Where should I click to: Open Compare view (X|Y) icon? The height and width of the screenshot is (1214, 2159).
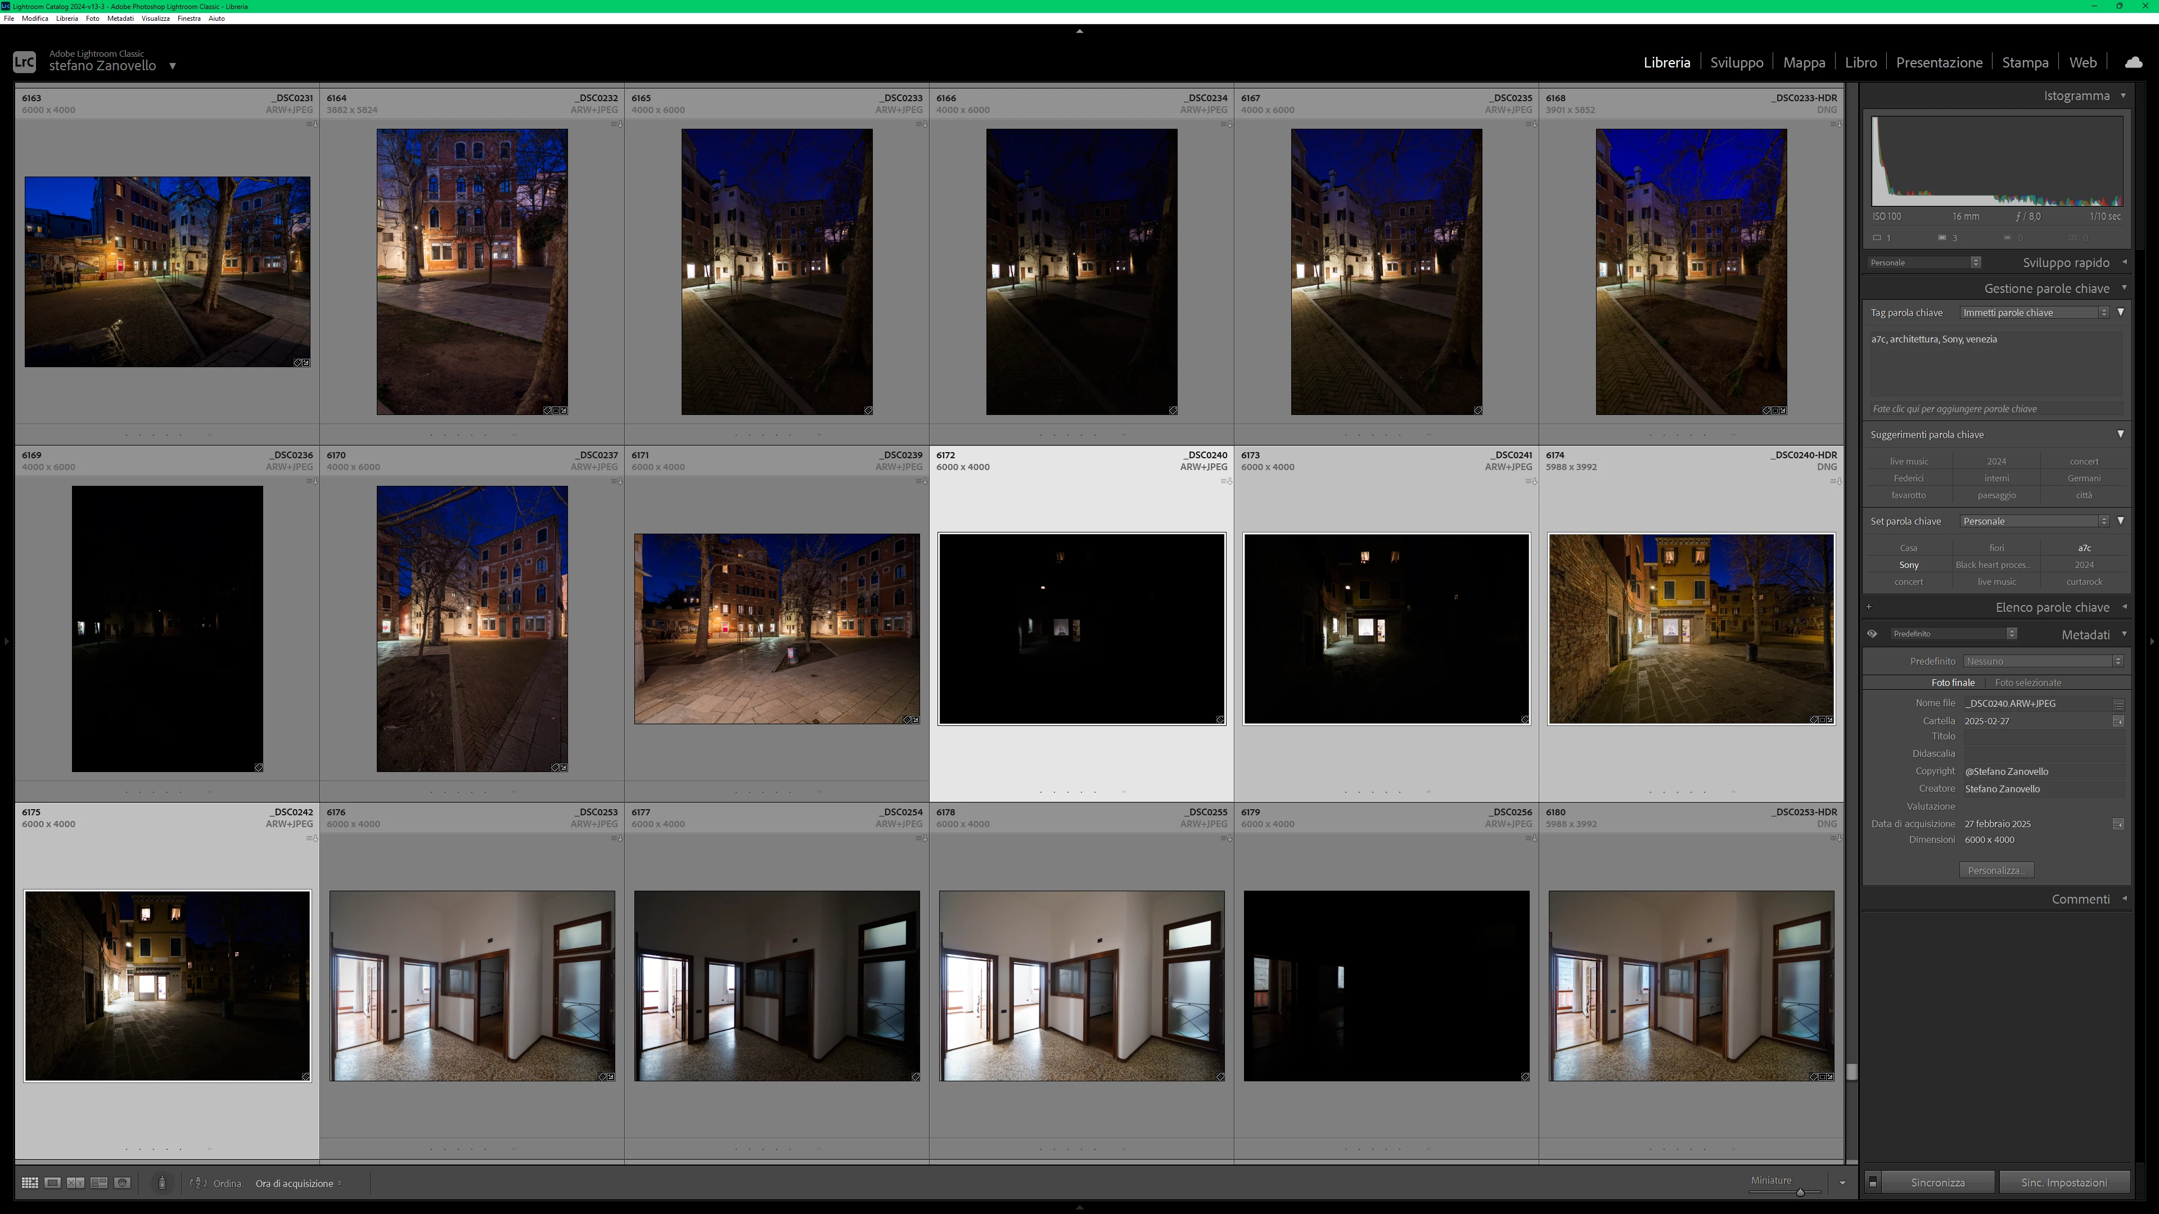click(75, 1183)
